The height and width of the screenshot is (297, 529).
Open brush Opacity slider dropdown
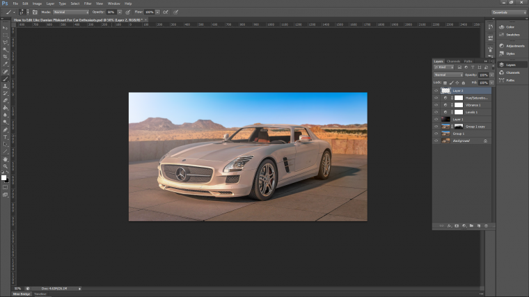120,12
